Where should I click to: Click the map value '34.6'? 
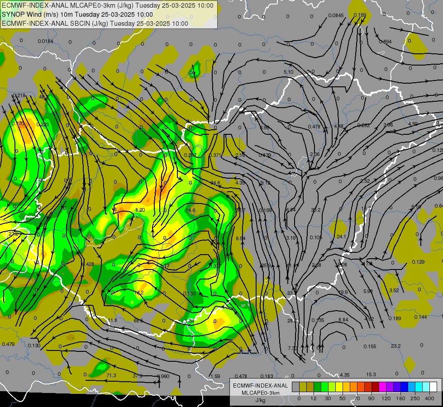coord(215,183)
